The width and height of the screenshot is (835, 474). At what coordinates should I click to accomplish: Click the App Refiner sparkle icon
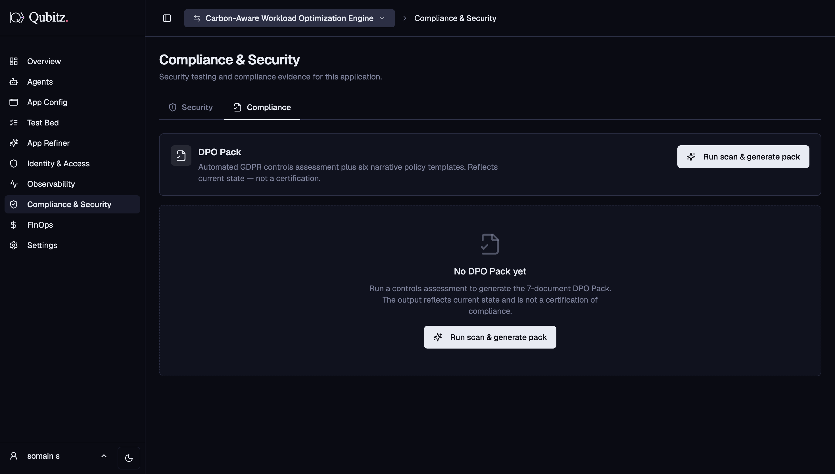(x=14, y=143)
